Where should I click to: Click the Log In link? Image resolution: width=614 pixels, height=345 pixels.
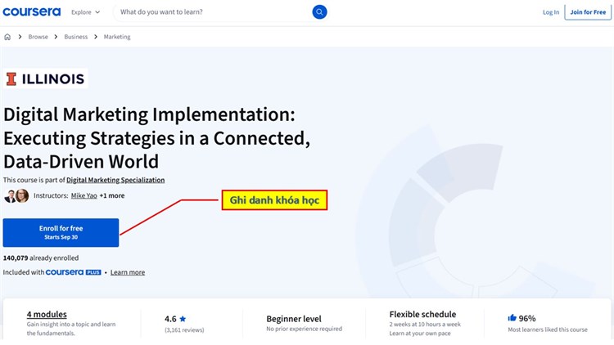551,12
